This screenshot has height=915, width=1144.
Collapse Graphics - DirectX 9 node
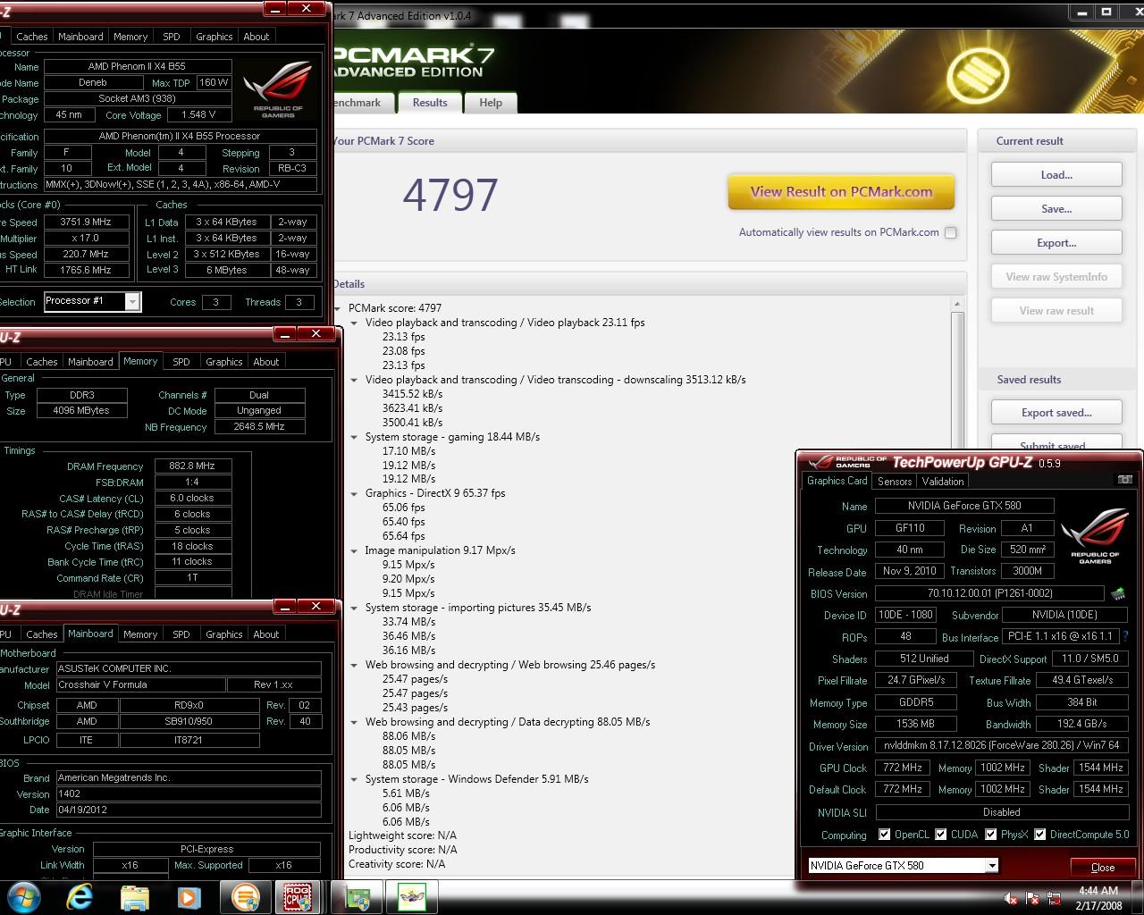354,493
